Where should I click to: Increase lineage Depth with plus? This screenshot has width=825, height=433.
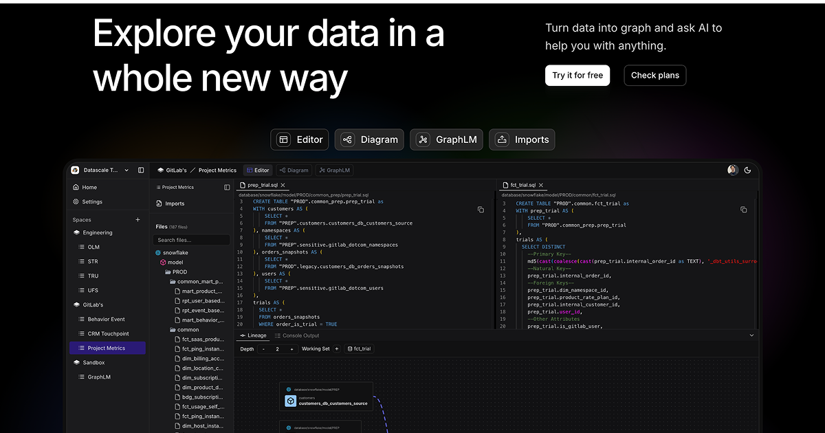(291, 349)
